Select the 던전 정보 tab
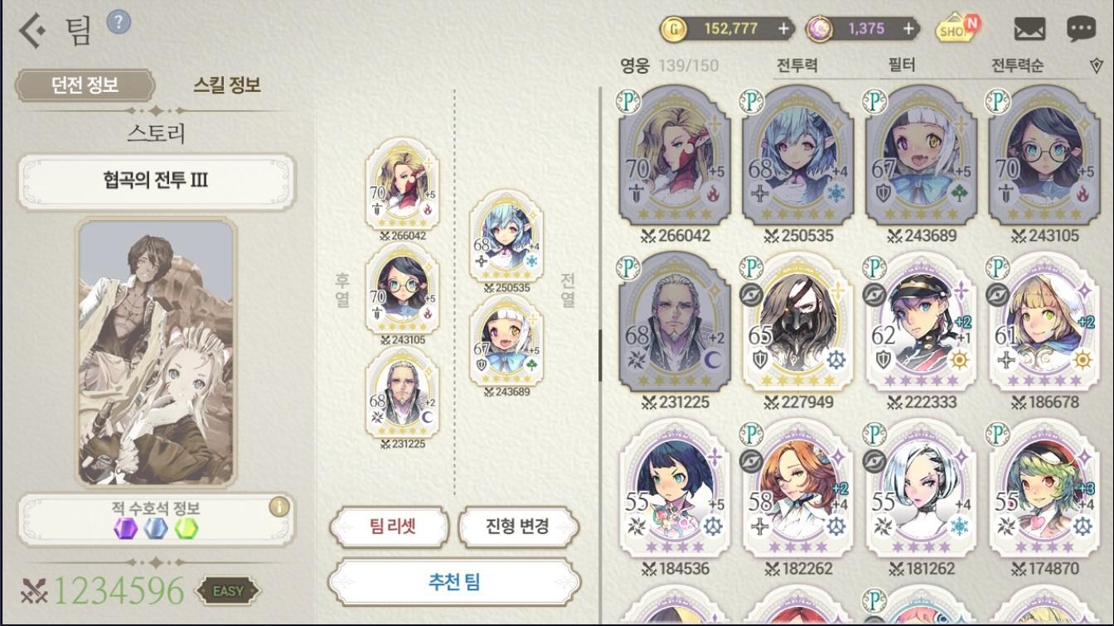Viewport: 1114px width, 626px height. point(85,84)
